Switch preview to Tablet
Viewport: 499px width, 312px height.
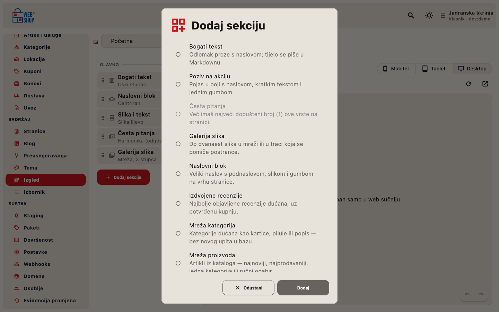(x=434, y=69)
